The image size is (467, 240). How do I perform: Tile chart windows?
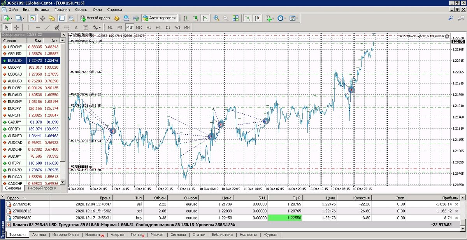236,18
